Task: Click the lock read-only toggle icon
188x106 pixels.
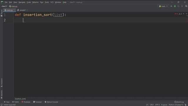Action: [x=185, y=105]
